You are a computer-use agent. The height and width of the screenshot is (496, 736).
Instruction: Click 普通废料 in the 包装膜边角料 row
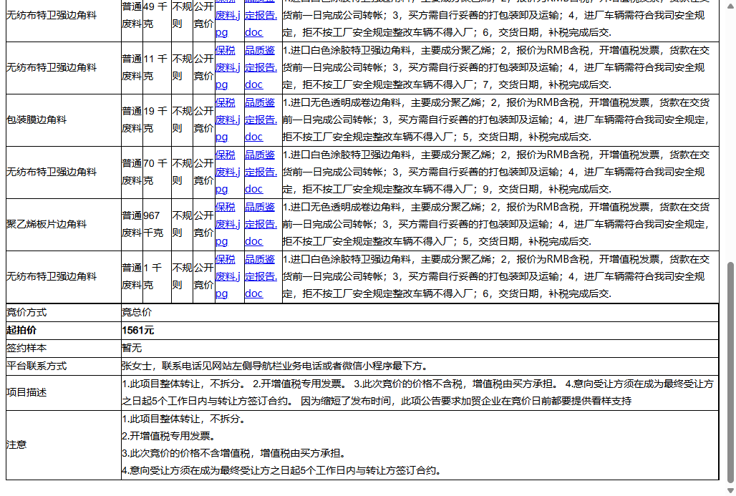(132, 120)
